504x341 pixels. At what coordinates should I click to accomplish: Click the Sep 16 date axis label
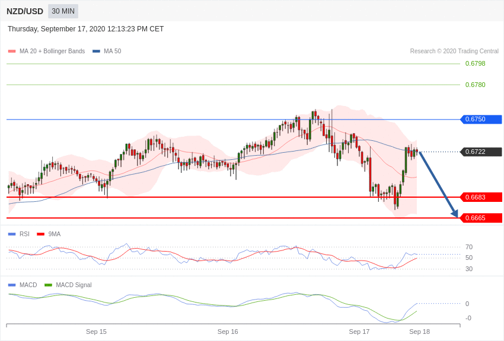click(228, 332)
